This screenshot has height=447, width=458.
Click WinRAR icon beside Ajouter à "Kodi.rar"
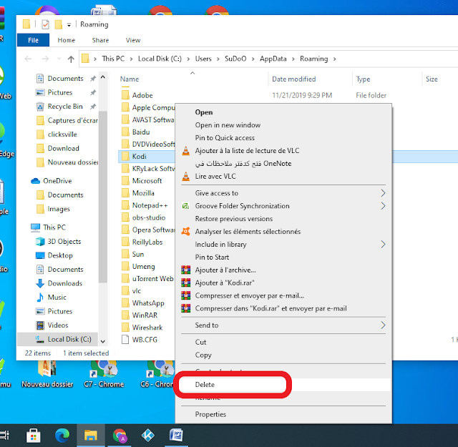click(186, 283)
